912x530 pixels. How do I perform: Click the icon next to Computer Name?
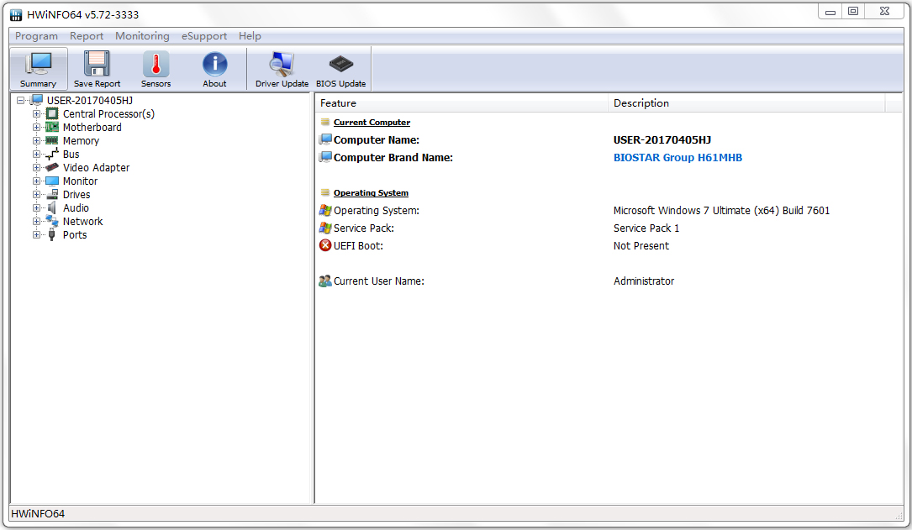(x=325, y=139)
